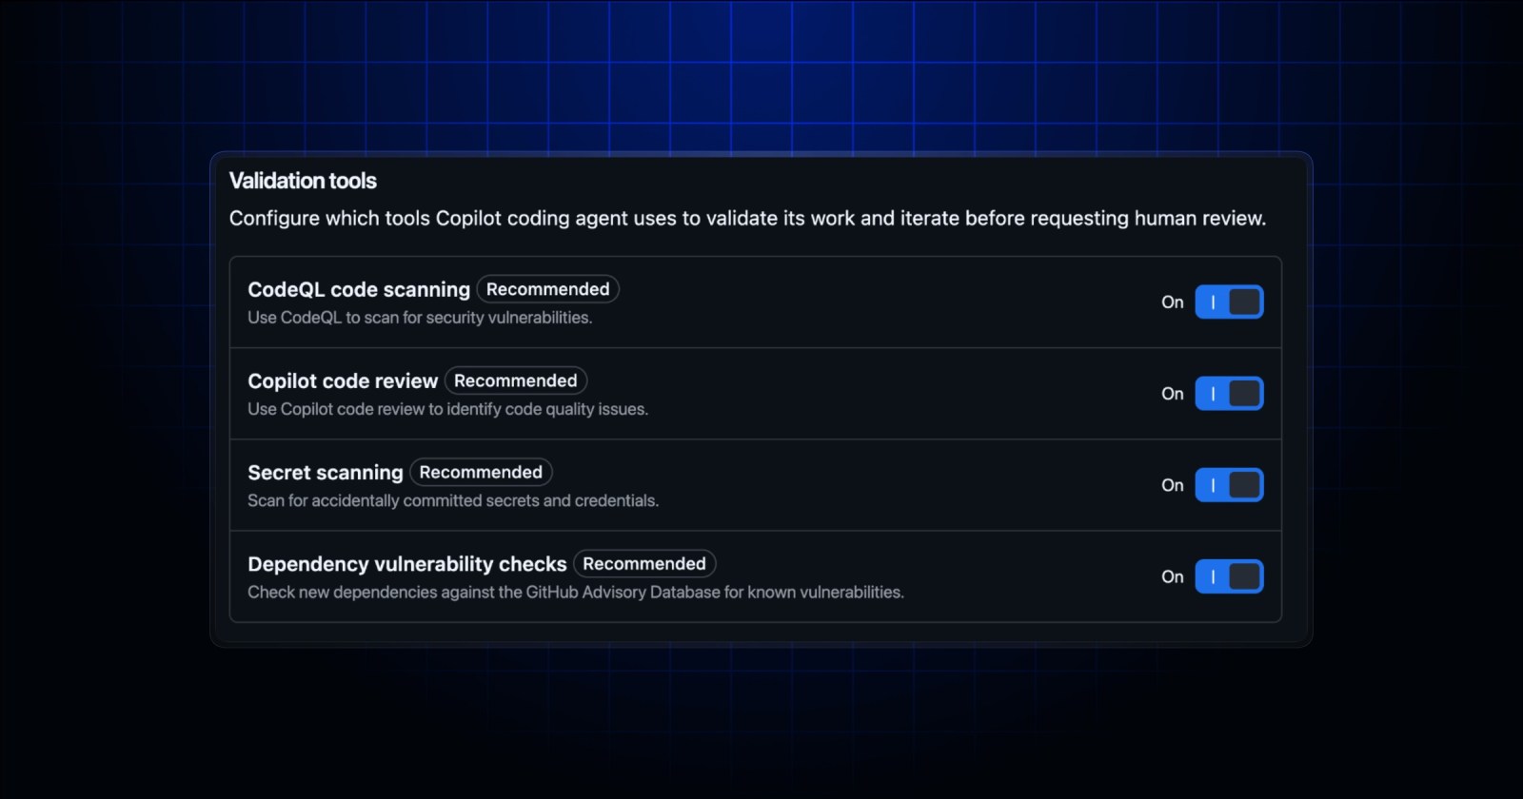Click the Copilot code review title
1523x799 pixels.
(x=343, y=380)
